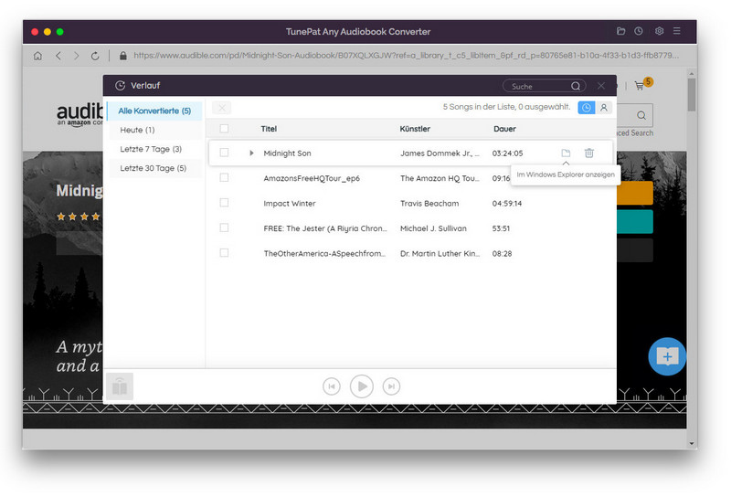Click the Dauer column header
The image size is (731, 497).
tap(505, 129)
